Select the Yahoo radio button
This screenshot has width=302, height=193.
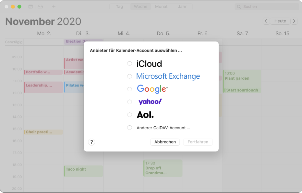[130, 102]
